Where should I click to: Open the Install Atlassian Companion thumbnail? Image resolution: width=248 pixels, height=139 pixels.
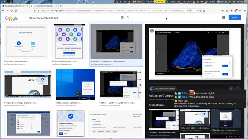click(26, 42)
